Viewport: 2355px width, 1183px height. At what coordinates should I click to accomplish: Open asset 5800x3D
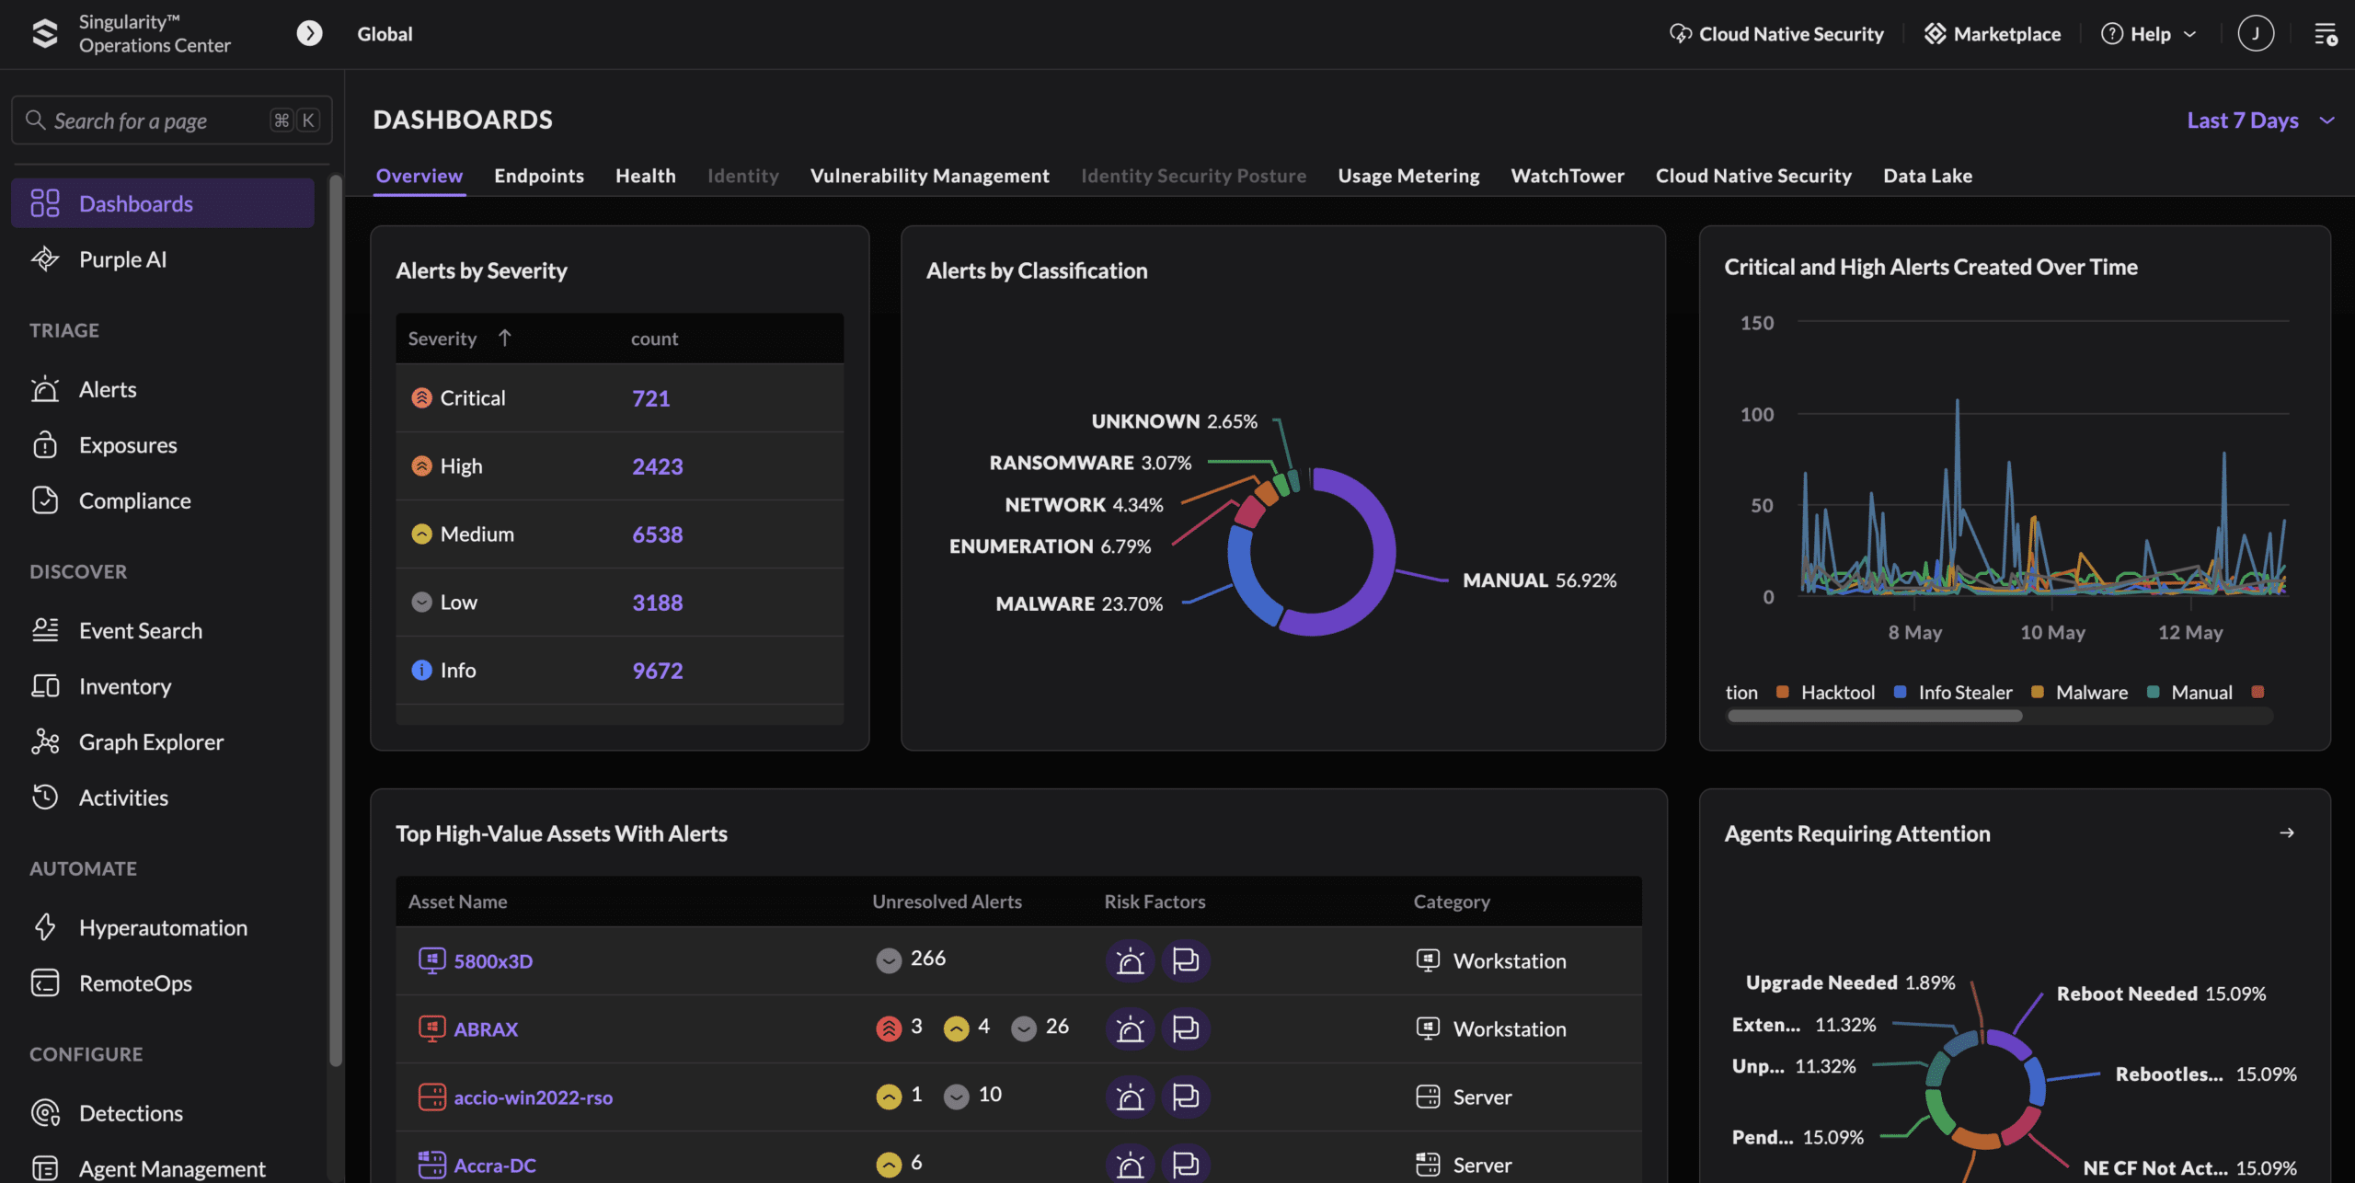coord(492,961)
